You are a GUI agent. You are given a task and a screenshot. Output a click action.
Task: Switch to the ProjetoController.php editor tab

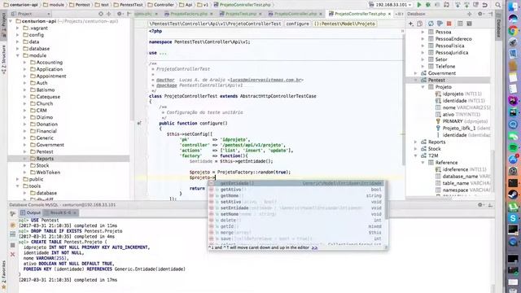tap(295, 14)
